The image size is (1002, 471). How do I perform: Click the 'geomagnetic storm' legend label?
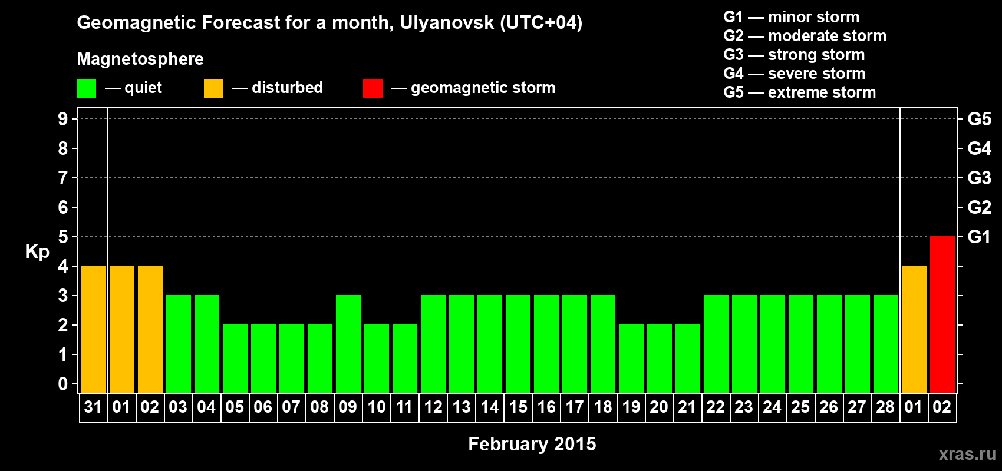[483, 88]
